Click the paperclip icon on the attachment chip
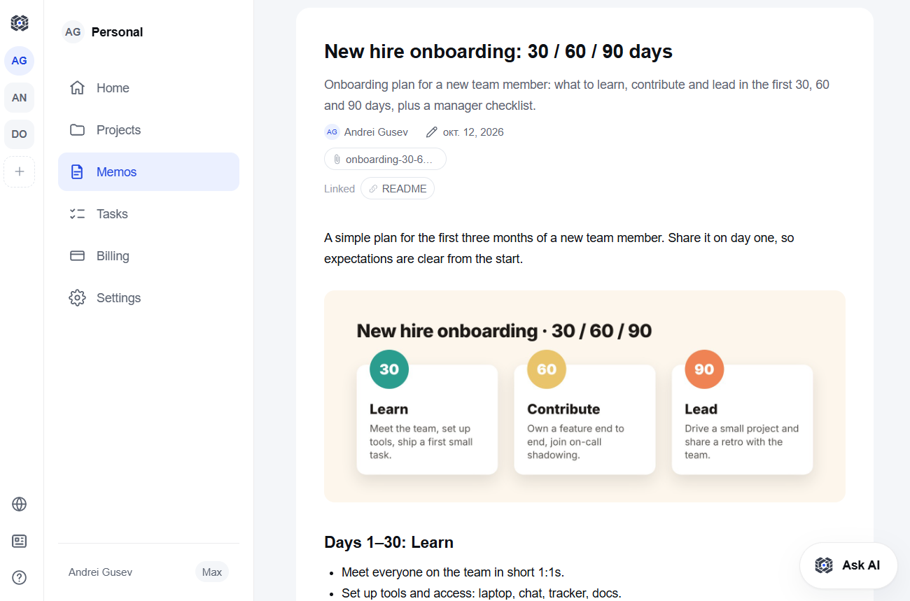 click(337, 160)
